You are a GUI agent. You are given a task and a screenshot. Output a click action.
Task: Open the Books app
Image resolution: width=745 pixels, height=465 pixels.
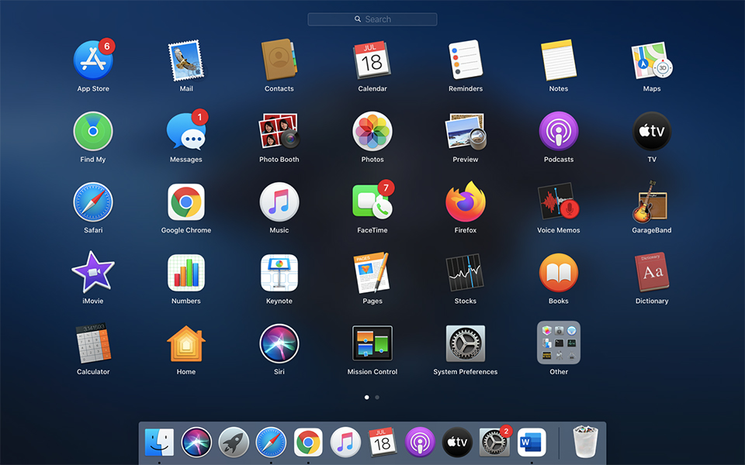[559, 273]
